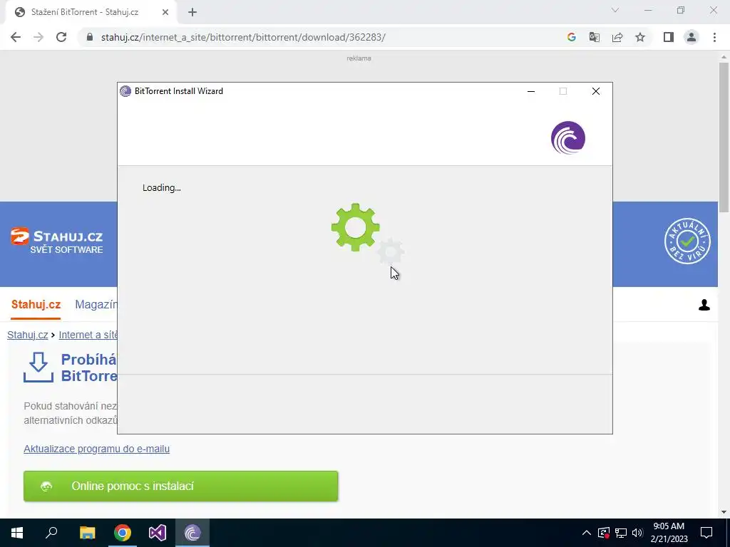The image size is (730, 547).
Task: Click the network tray icon
Action: click(621, 533)
